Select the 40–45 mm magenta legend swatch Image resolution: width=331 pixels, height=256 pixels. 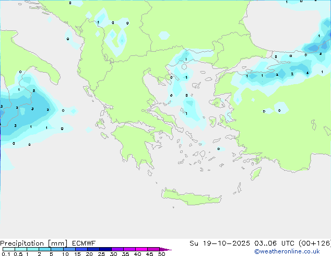(x=141, y=249)
